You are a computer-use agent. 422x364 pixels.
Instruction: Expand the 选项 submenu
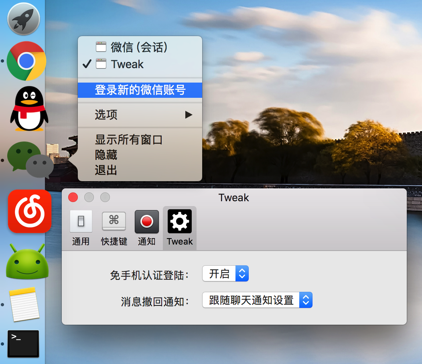tap(140, 115)
